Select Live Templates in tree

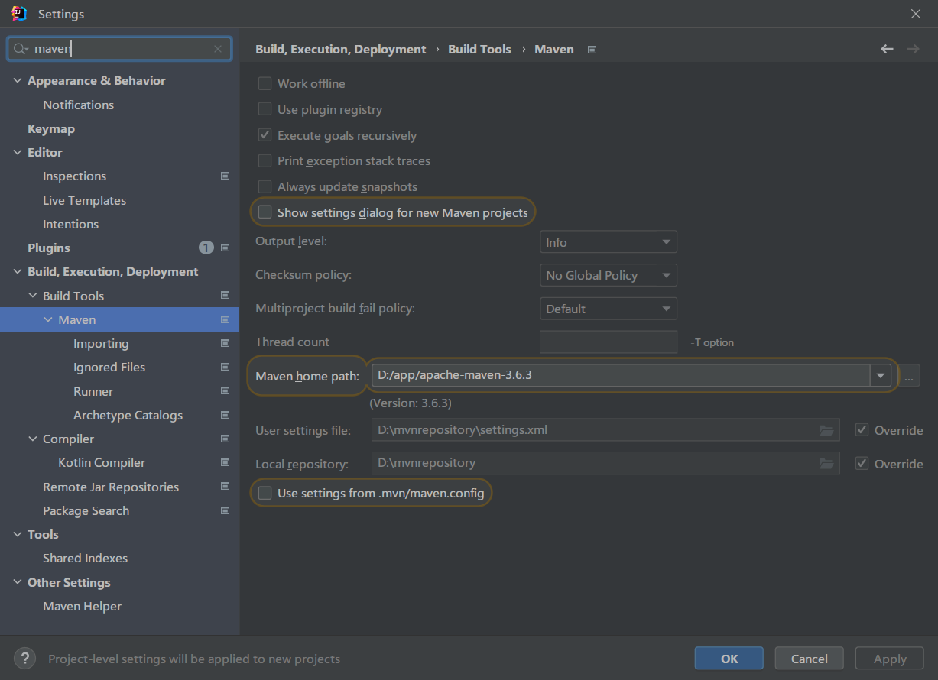pos(84,200)
